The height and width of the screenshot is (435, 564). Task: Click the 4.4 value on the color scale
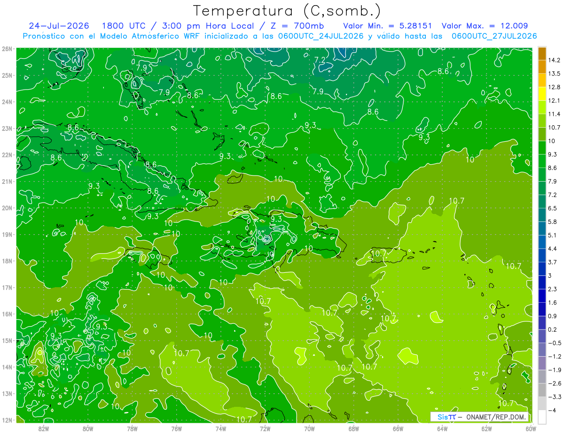552,249
